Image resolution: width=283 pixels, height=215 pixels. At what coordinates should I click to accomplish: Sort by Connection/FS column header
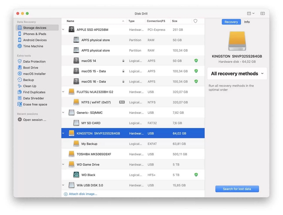156,21
